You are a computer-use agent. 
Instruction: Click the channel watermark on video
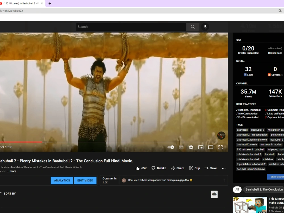coord(221,136)
